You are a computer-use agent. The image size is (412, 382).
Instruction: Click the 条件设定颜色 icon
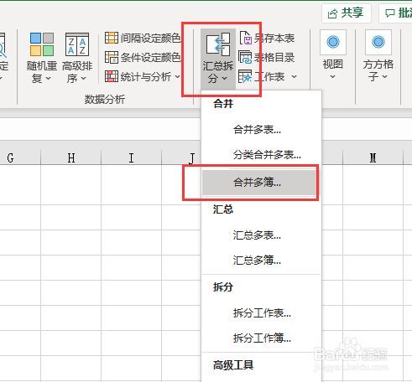click(x=112, y=57)
